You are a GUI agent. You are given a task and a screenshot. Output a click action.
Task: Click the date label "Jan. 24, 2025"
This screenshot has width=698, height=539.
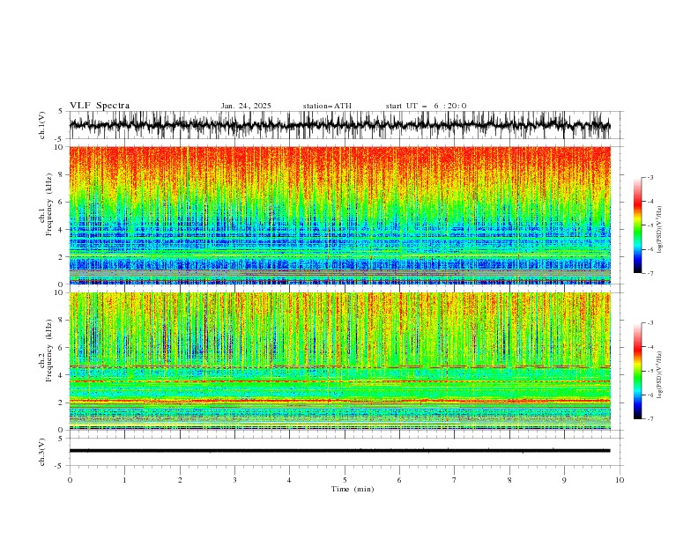tap(246, 106)
